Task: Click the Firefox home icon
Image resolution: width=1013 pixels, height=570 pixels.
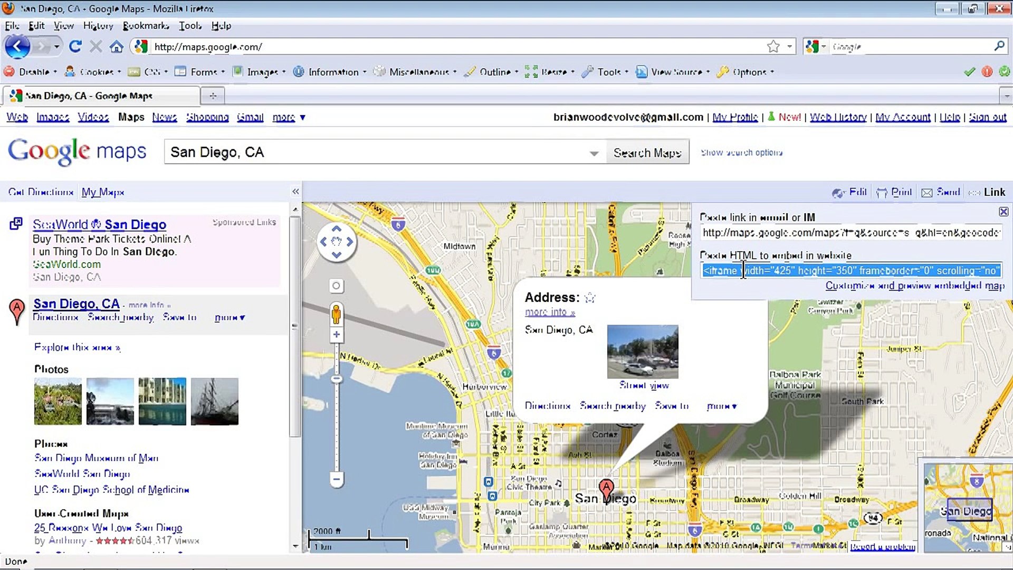Action: (x=117, y=46)
